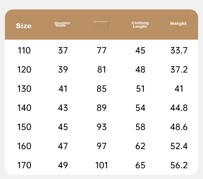Screen dimensions: 203x179
Task: Select size 130 row label
Action: 24,89
